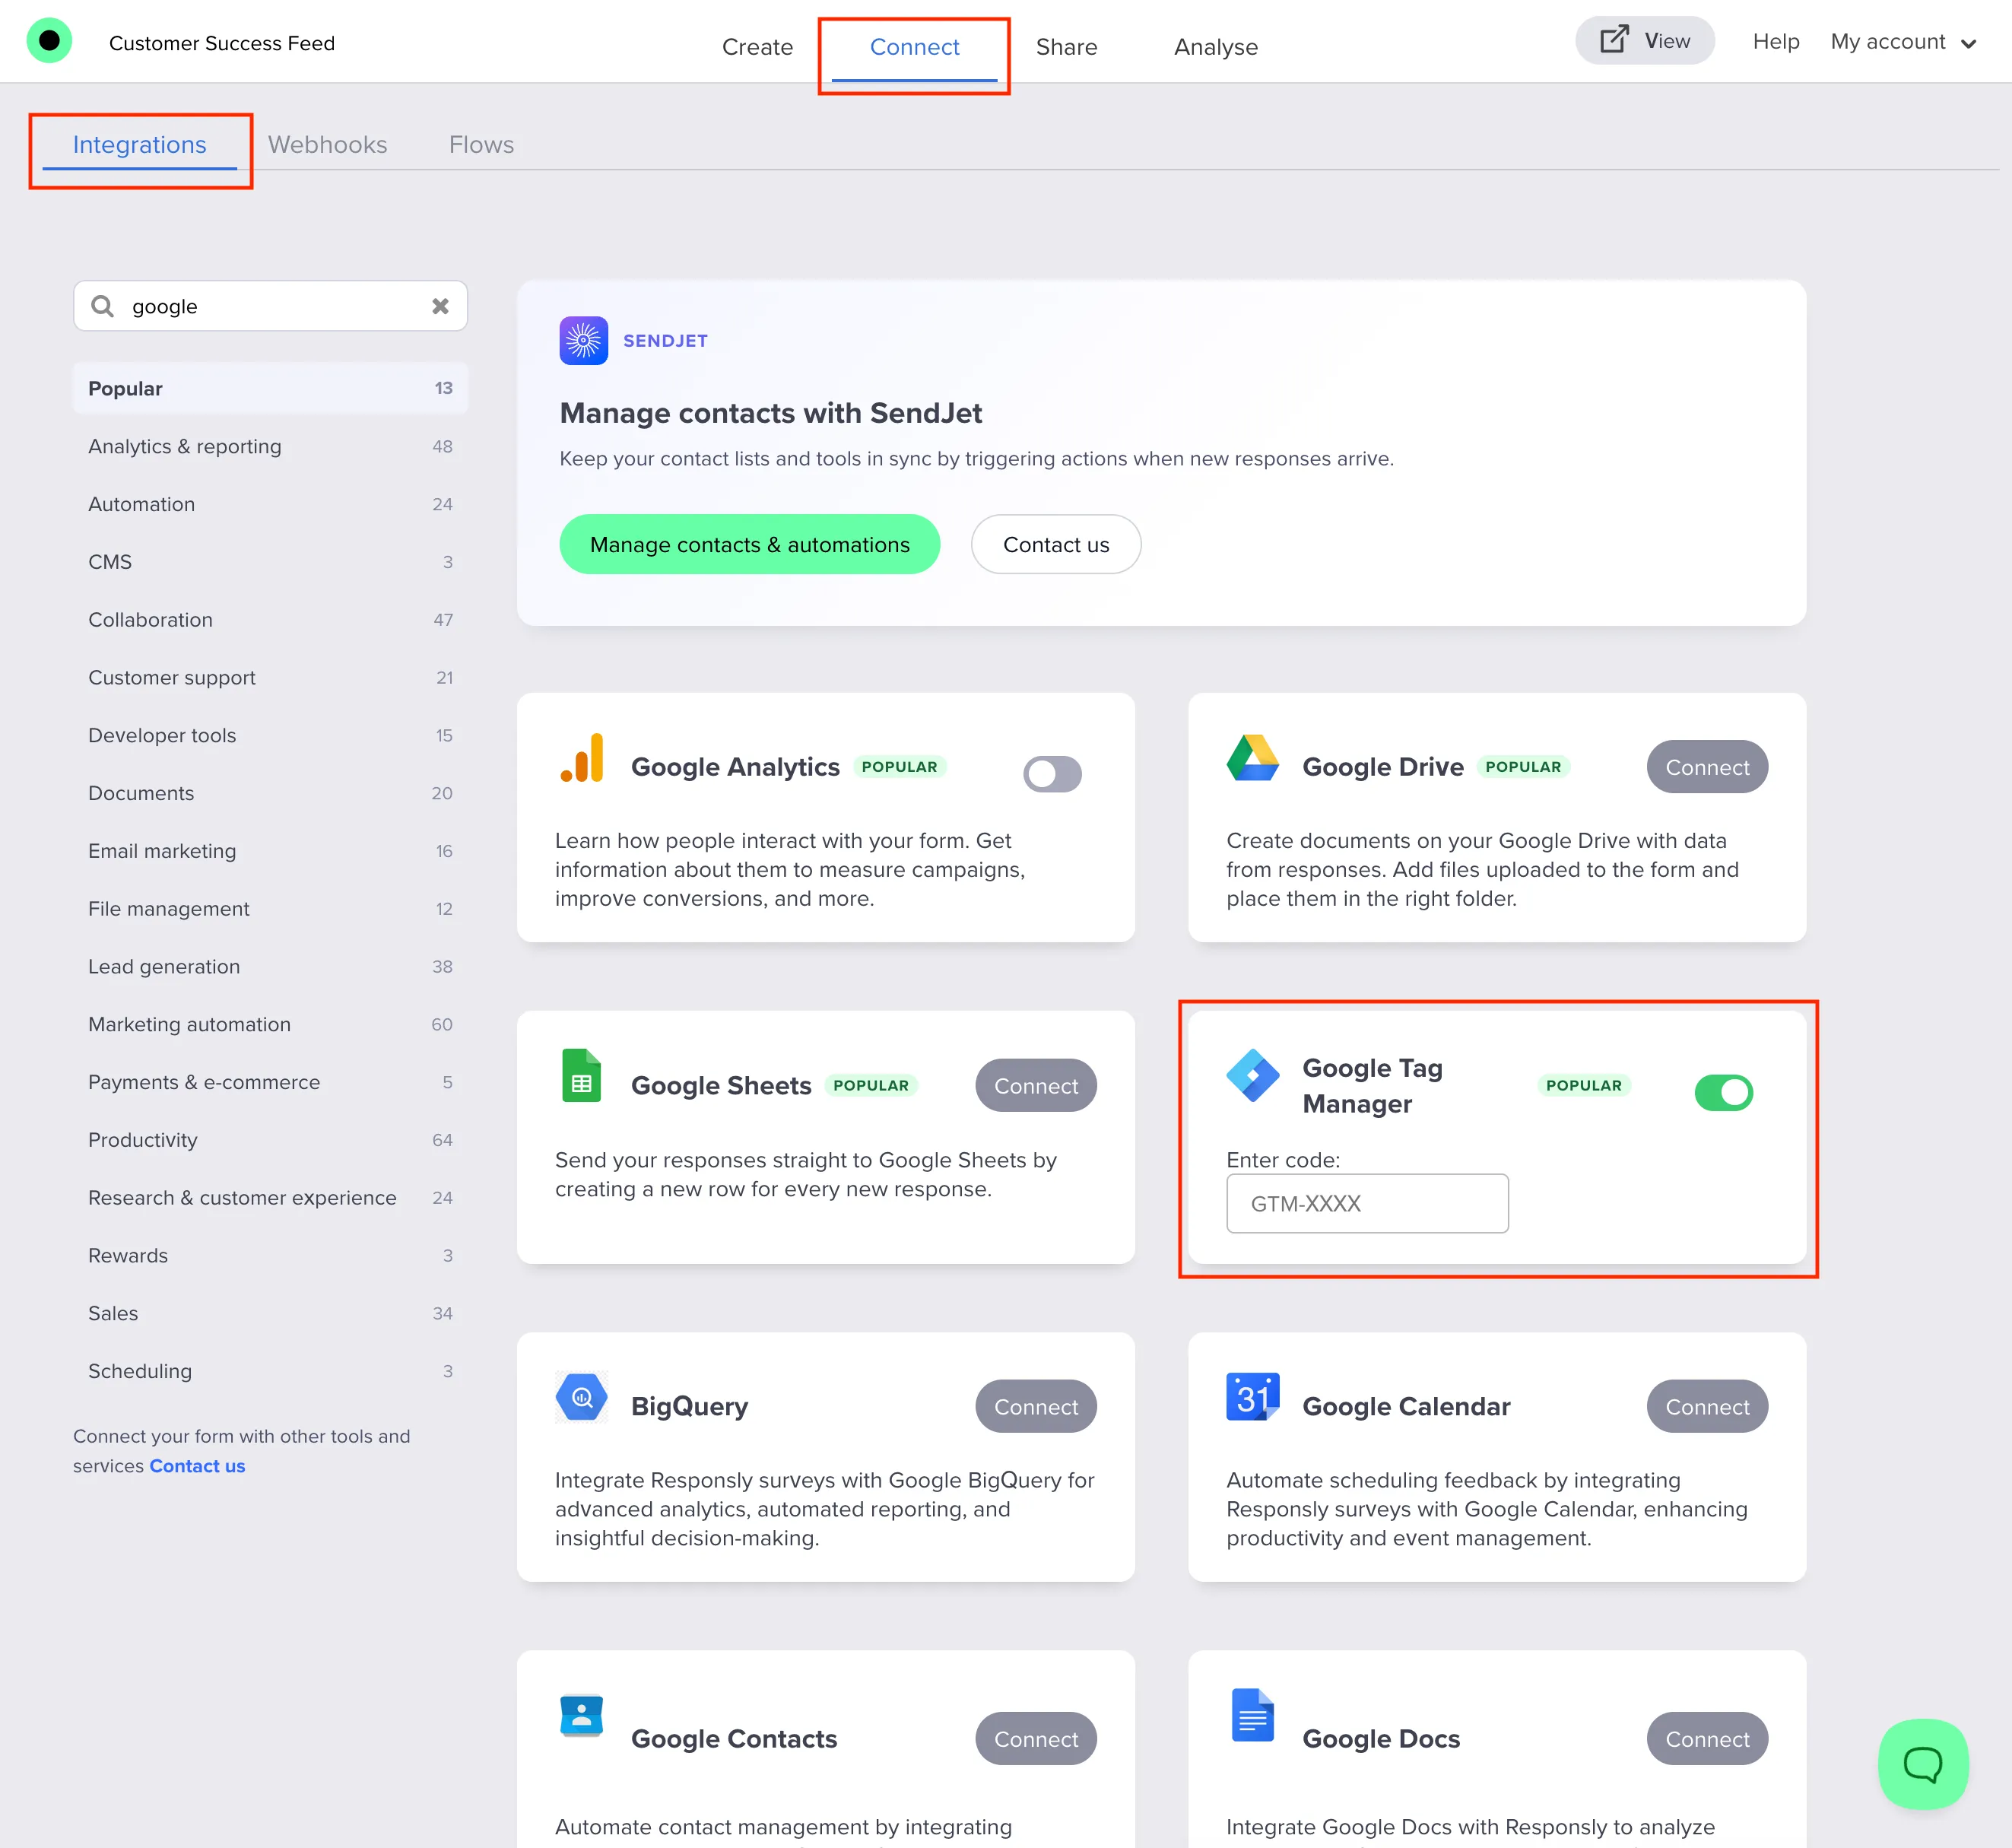The width and height of the screenshot is (2012, 1848).
Task: Click Manage contacts & automations button
Action: [x=749, y=544]
